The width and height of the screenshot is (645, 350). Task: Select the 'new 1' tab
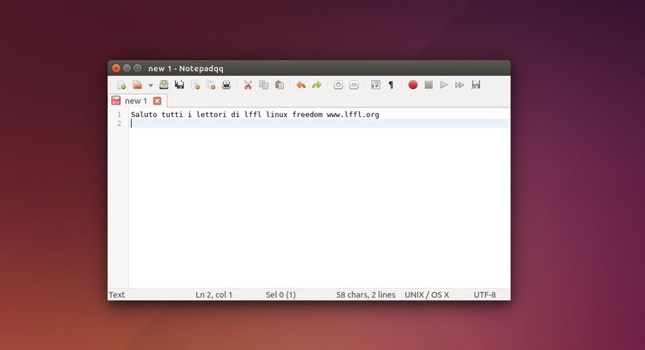tap(135, 101)
